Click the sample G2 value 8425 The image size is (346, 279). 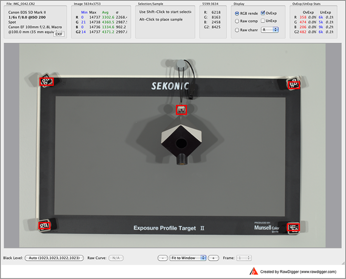pyautogui.click(x=216, y=27)
